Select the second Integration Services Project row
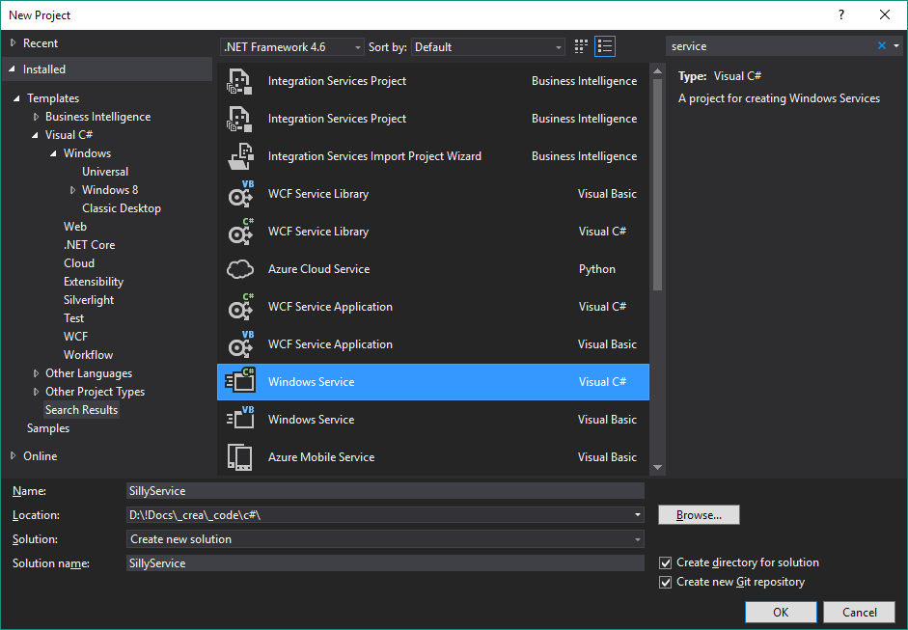Viewport: 908px width, 630px height. pos(433,119)
